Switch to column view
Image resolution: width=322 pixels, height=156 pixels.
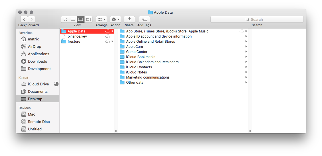(80, 19)
